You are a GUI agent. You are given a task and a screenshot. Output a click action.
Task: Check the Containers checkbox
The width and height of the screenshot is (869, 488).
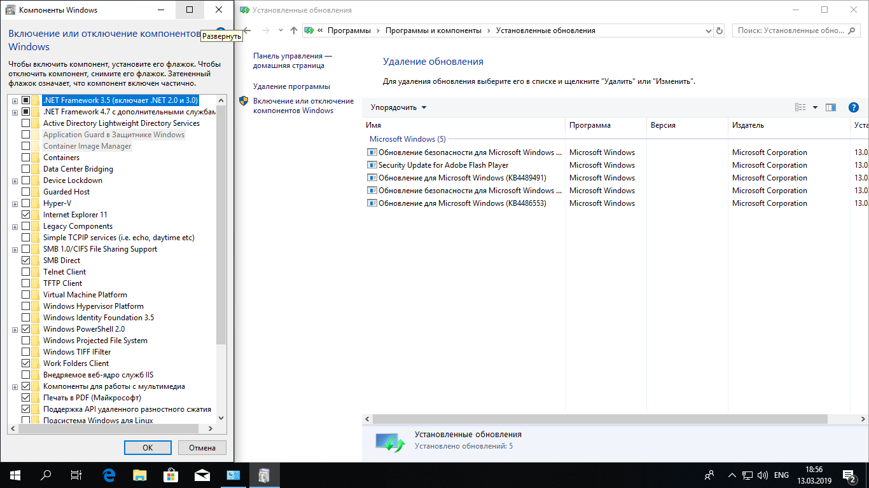25,158
